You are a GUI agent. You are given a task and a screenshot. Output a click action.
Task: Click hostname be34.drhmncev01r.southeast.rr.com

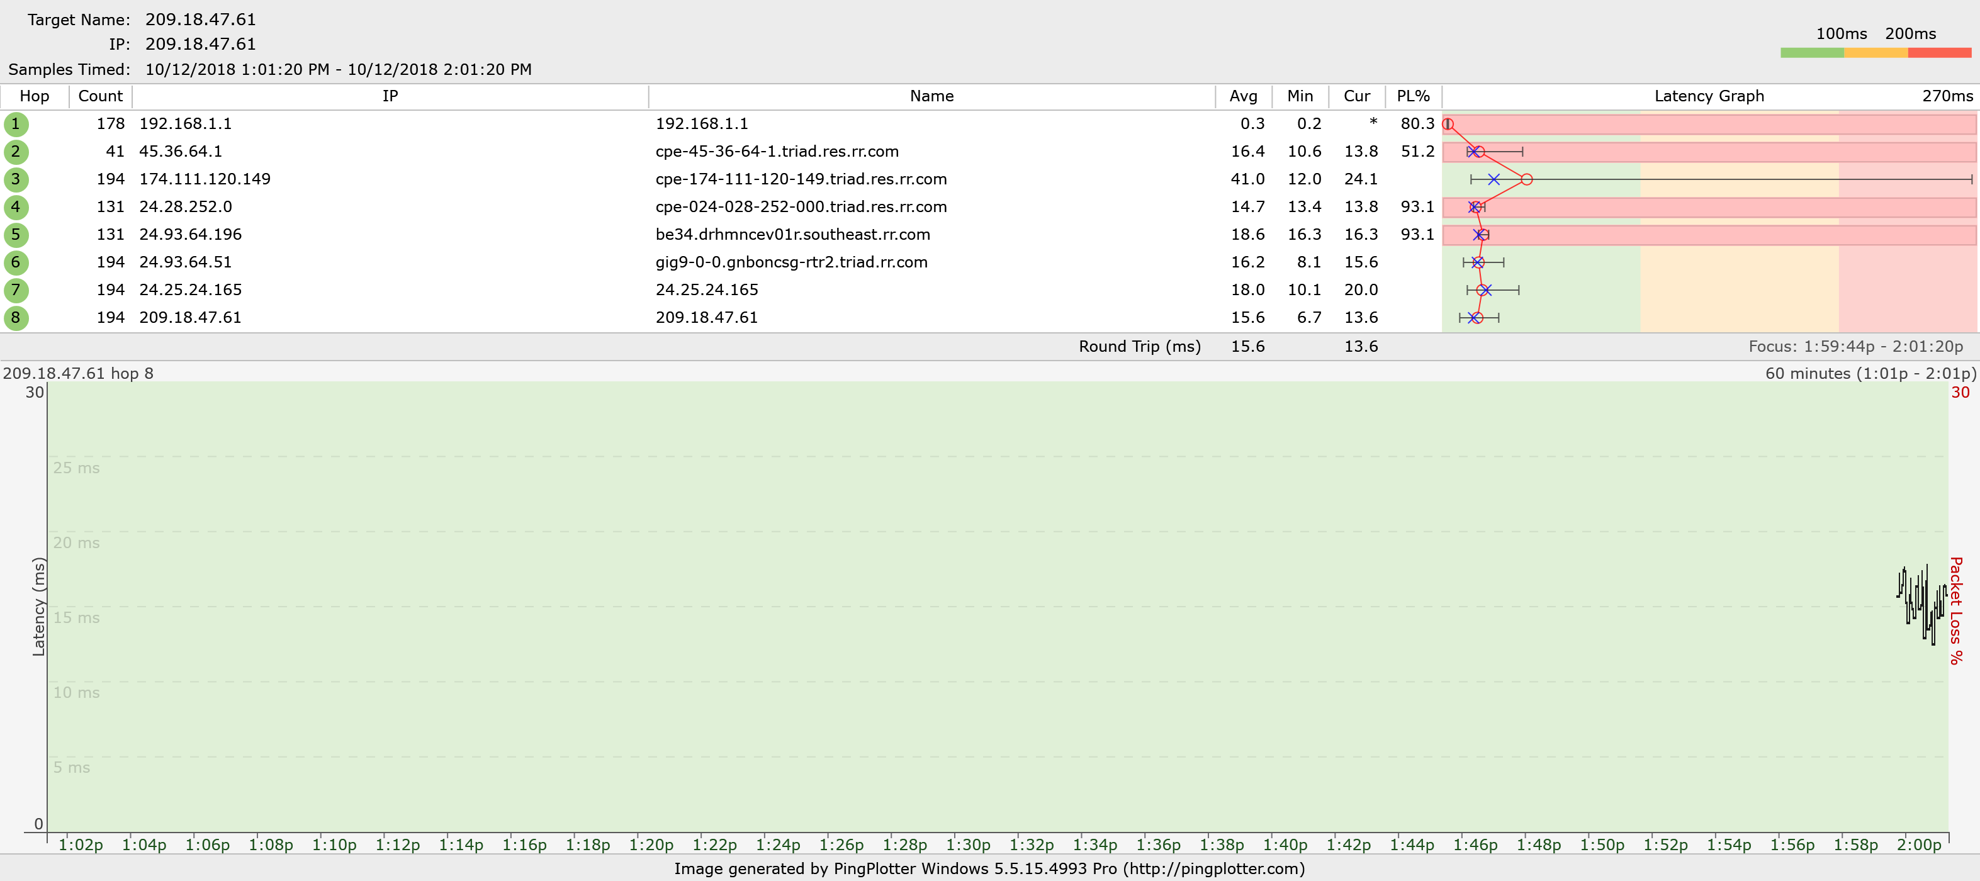pyautogui.click(x=792, y=235)
